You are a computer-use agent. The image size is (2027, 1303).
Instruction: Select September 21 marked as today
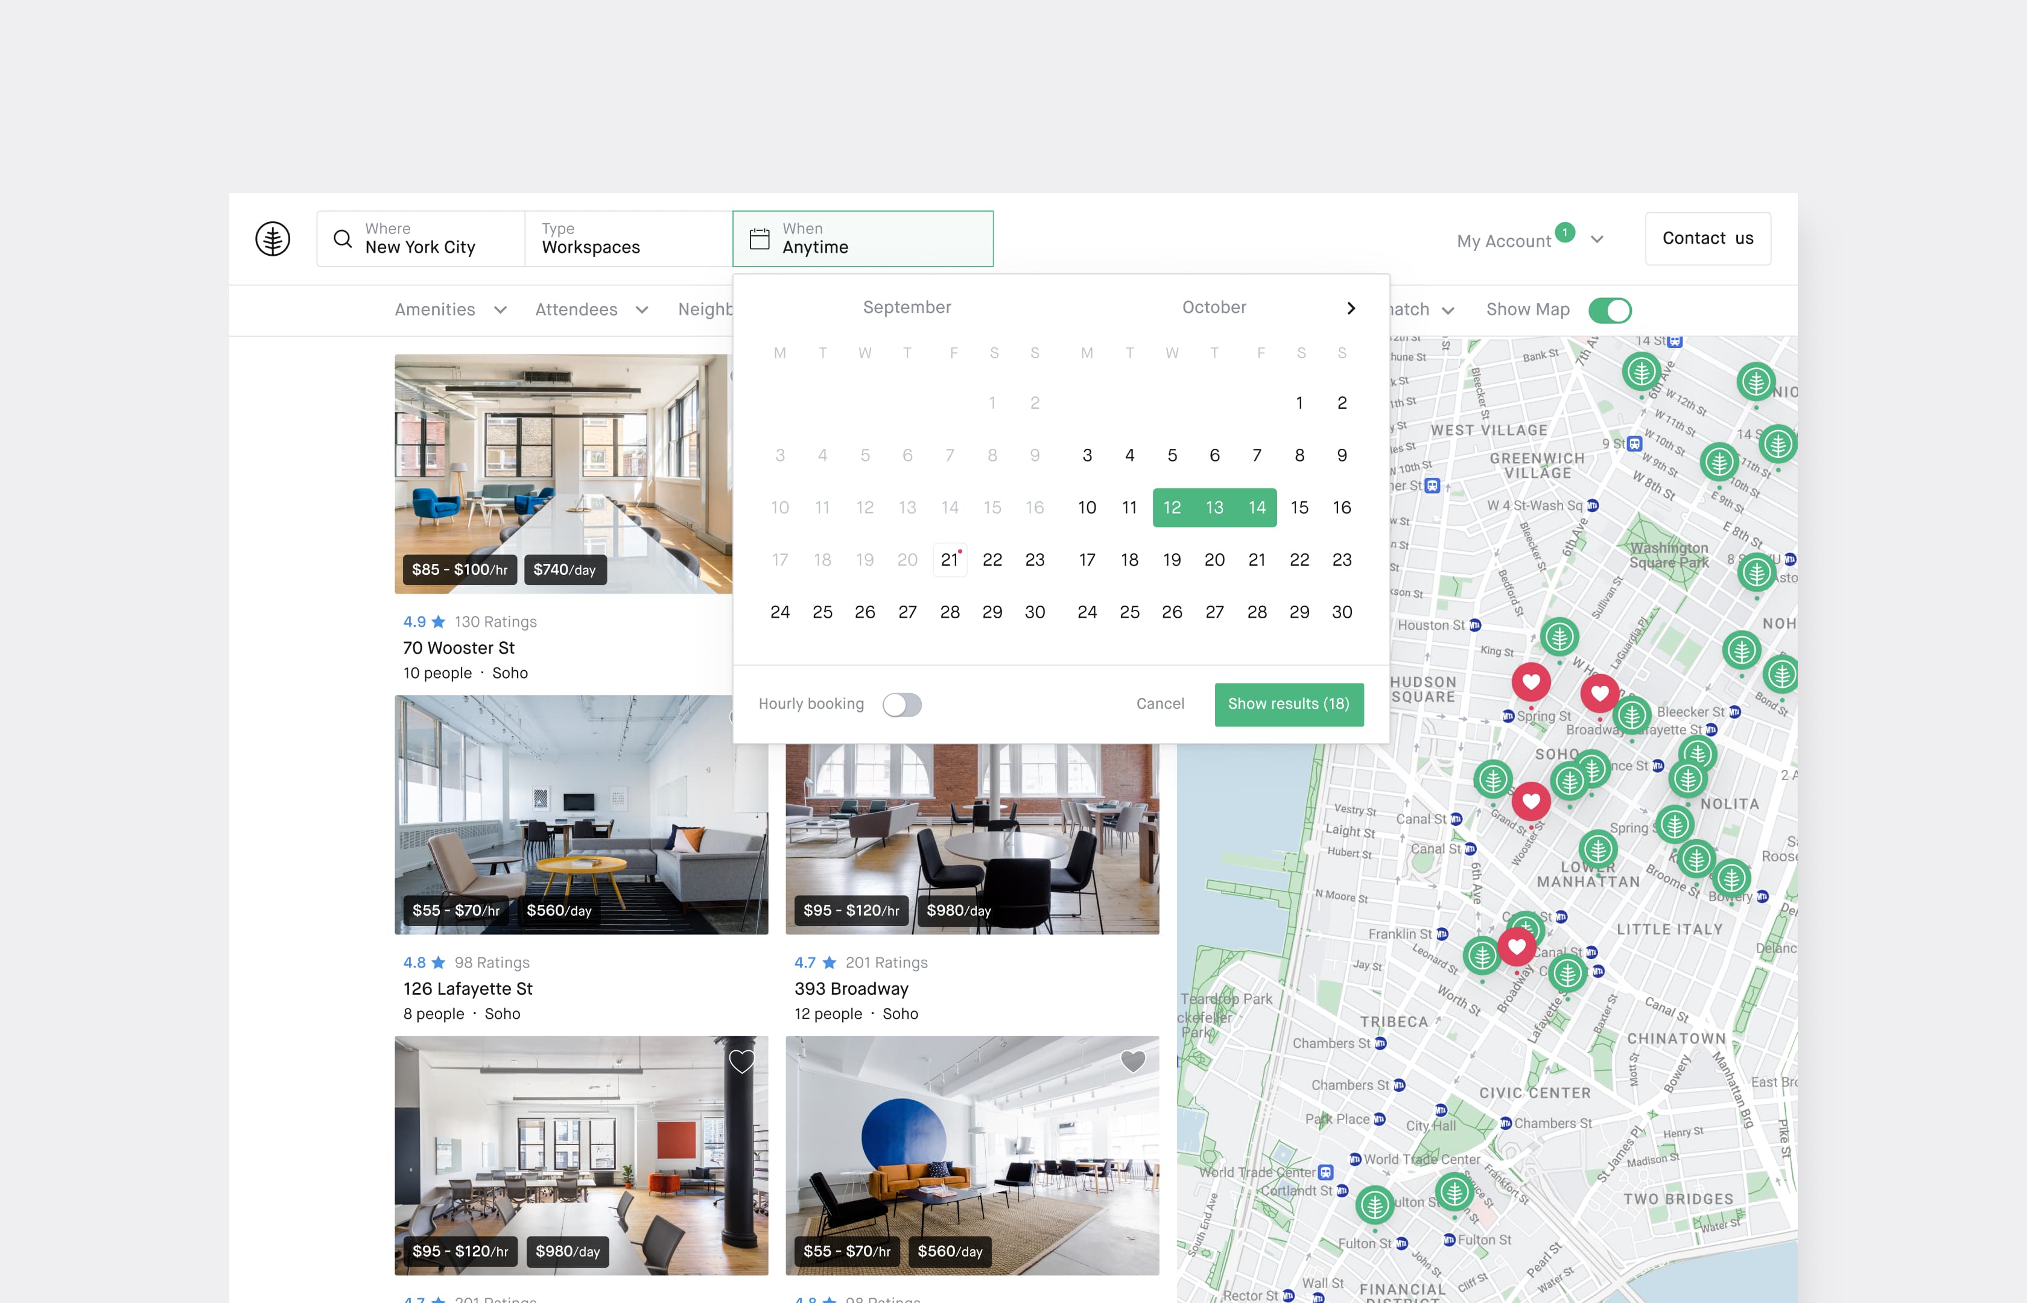tap(949, 560)
